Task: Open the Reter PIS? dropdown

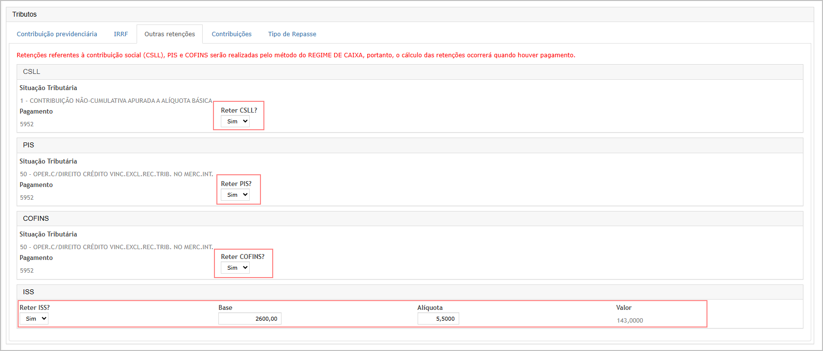Action: 235,195
